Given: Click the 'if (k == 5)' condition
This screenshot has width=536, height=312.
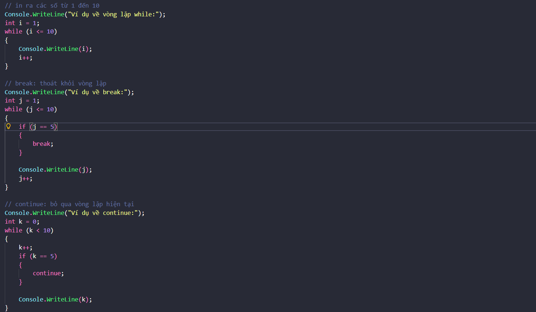Looking at the screenshot, I should pos(38,256).
